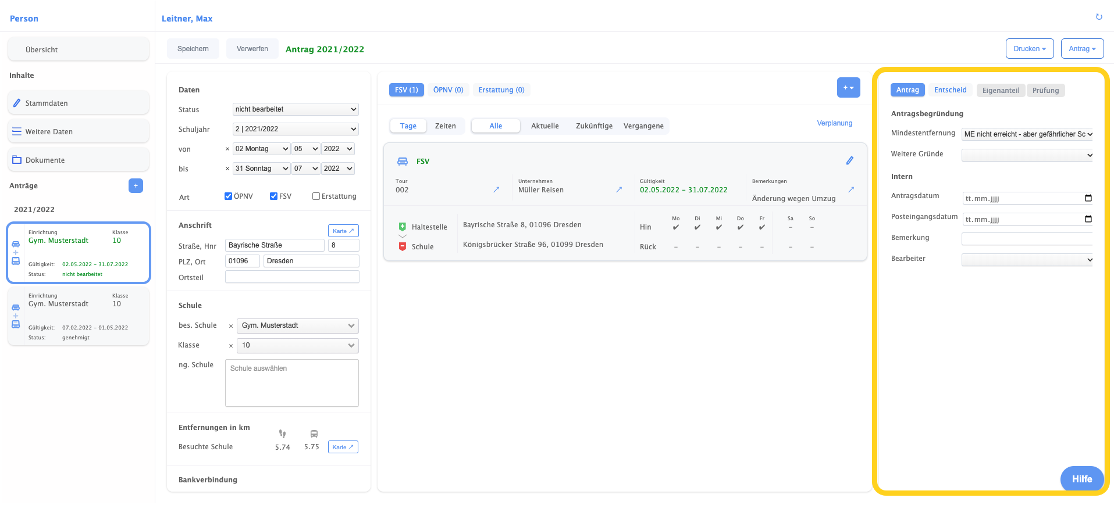Click the refresh icon in top-right corner

point(1098,17)
